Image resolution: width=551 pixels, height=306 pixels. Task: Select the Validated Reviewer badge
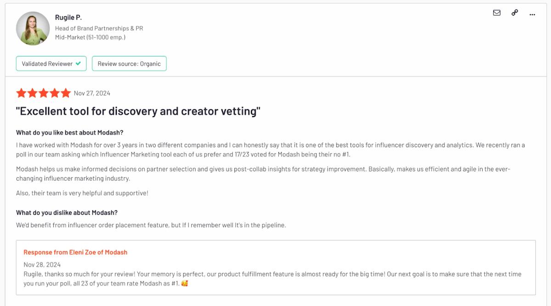51,63
